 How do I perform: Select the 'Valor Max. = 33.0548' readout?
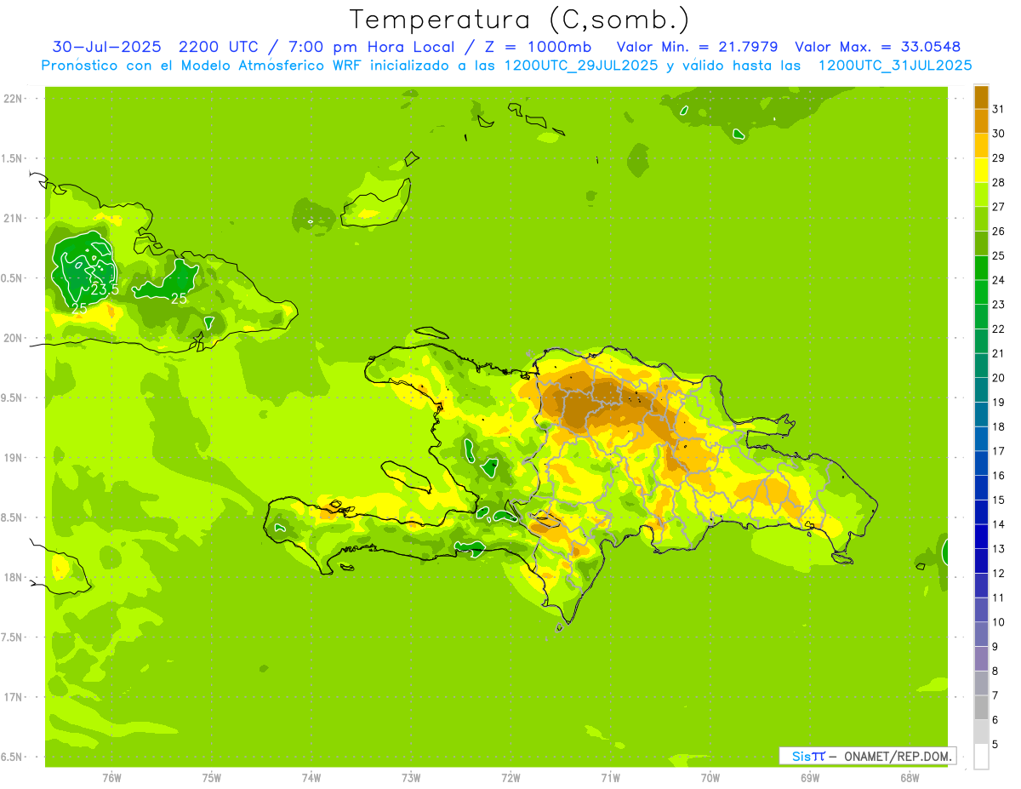877,46
